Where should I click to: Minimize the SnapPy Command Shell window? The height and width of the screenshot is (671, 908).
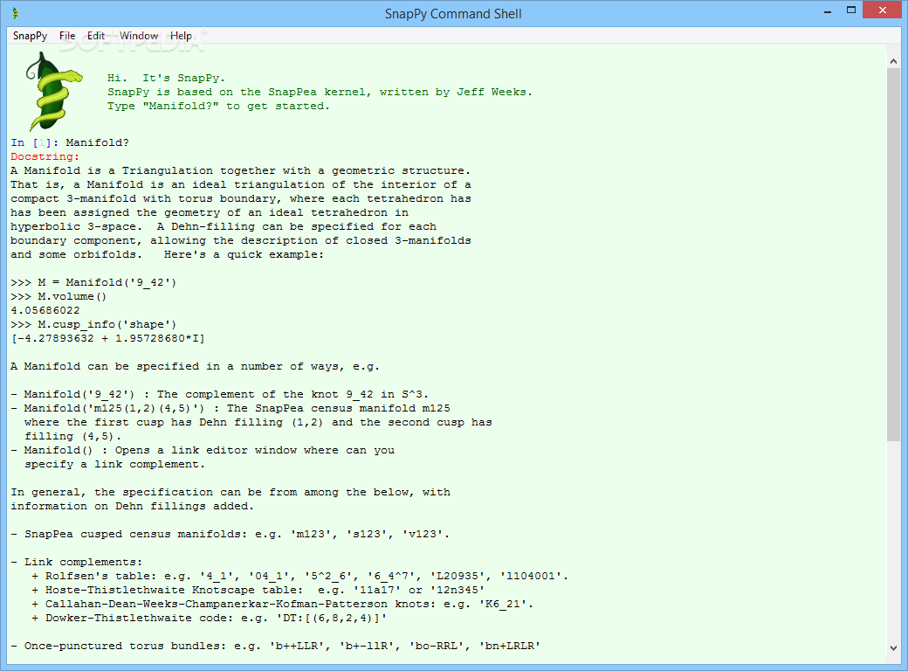point(828,10)
